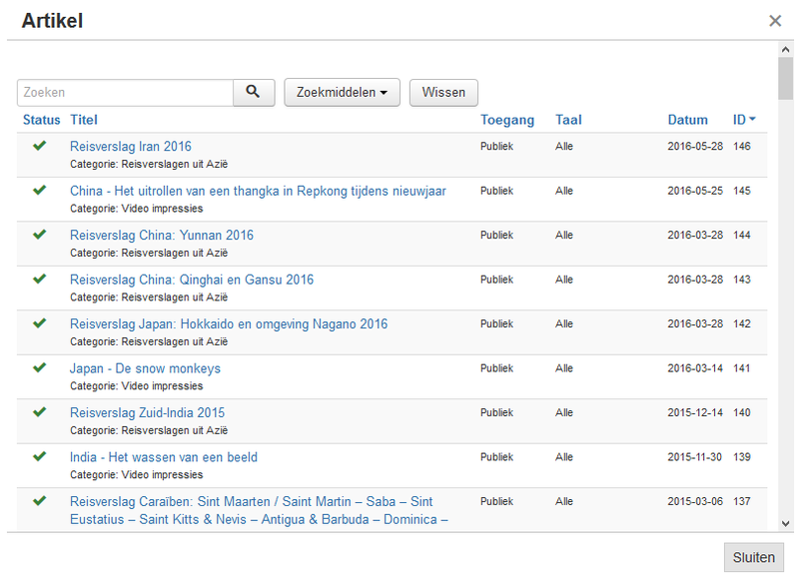Screen dimensions: 799x585
Task: Click the status checkmark for India - Het wassen van een beeld
Action: 40,456
